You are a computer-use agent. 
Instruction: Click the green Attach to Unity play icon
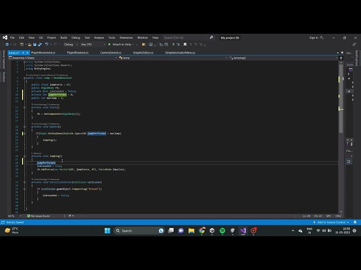pos(109,44)
